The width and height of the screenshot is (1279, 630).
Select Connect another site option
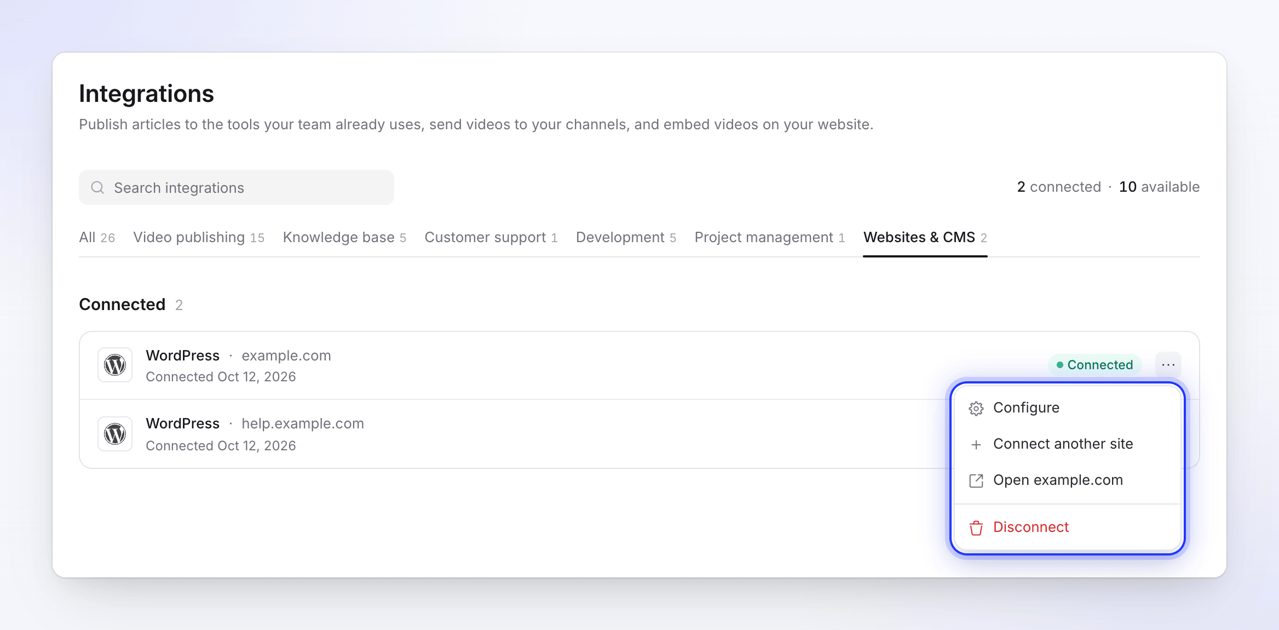point(1068,444)
